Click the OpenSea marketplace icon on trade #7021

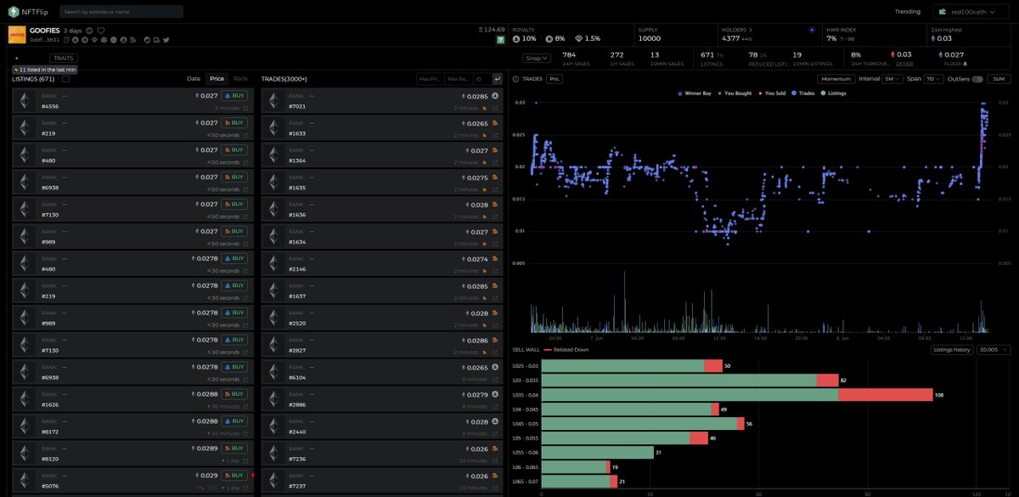click(x=495, y=96)
